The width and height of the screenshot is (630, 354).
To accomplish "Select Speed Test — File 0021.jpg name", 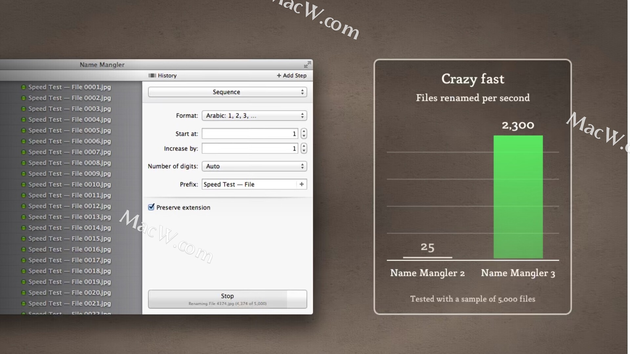I will pos(70,304).
